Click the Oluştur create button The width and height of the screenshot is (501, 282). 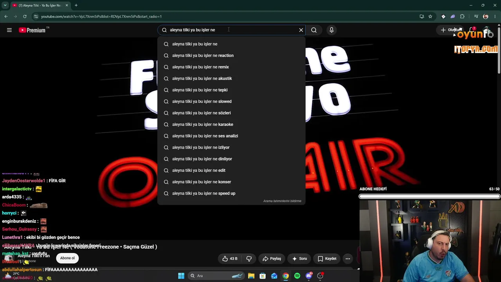(x=451, y=30)
